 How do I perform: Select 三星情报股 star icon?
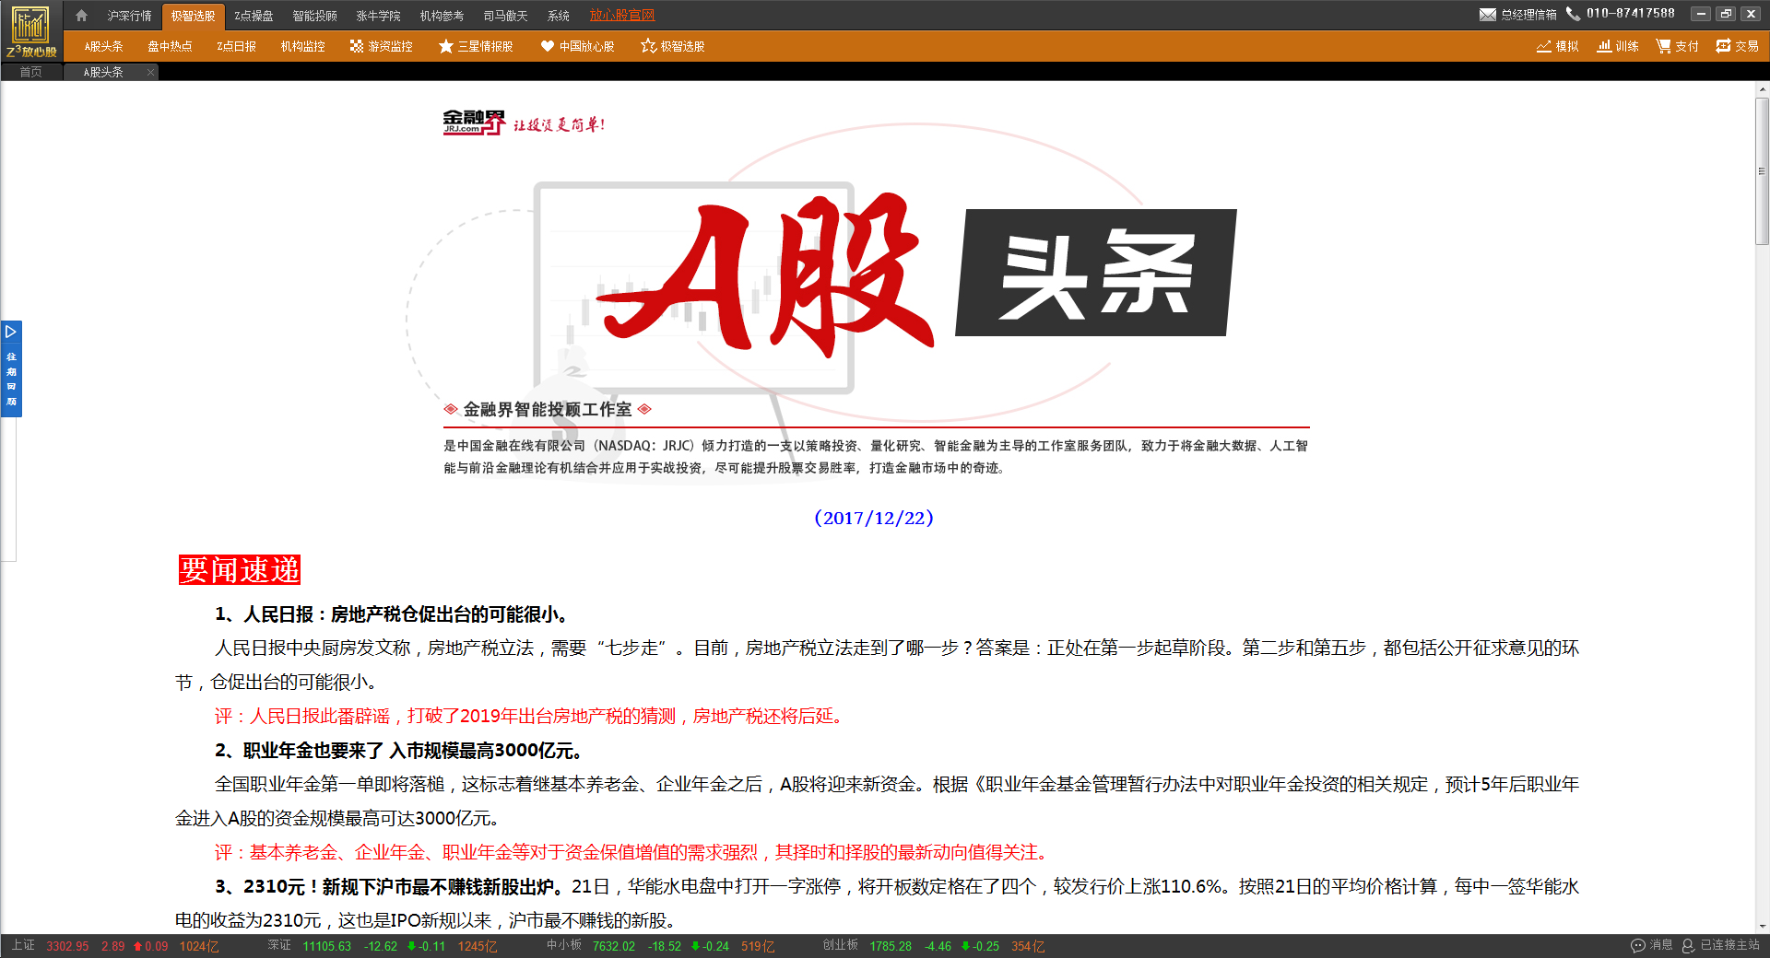446,46
